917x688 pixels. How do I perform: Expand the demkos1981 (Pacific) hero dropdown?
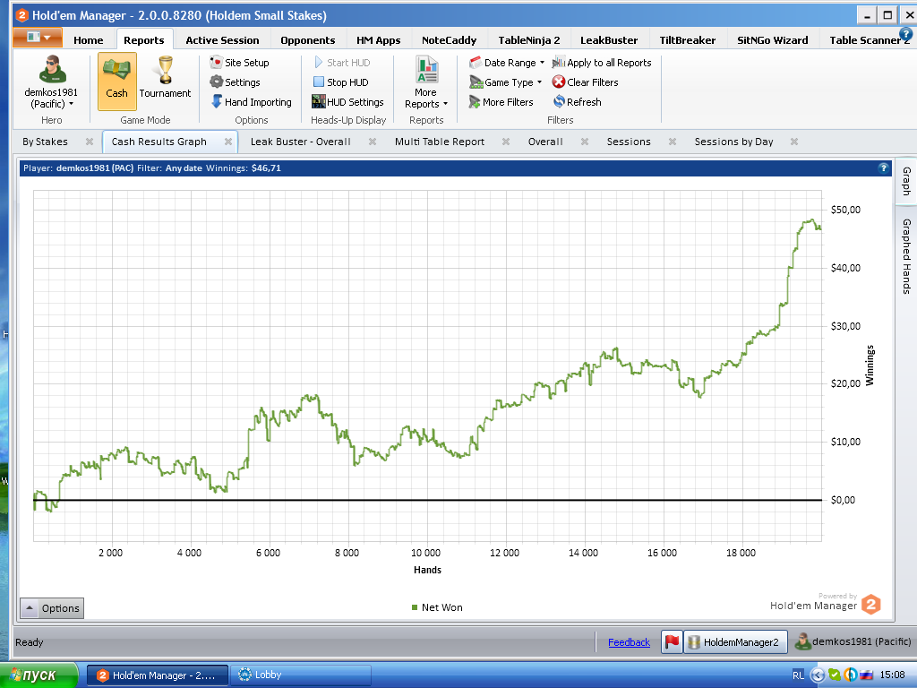(x=51, y=98)
